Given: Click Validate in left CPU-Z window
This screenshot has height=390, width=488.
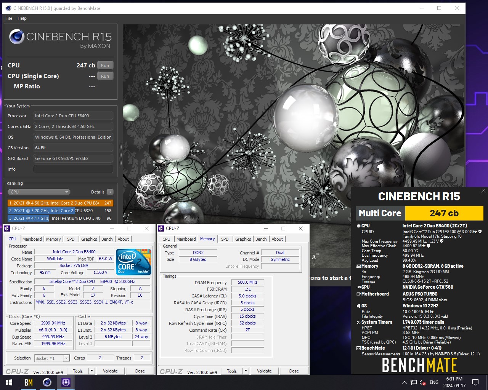Looking at the screenshot, I should [x=110, y=371].
